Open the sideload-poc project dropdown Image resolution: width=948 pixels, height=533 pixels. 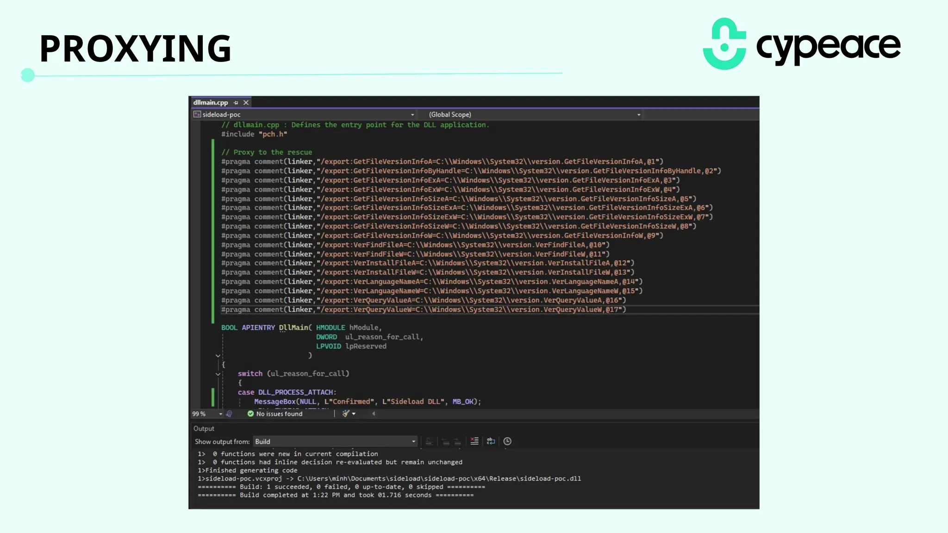[412, 115]
